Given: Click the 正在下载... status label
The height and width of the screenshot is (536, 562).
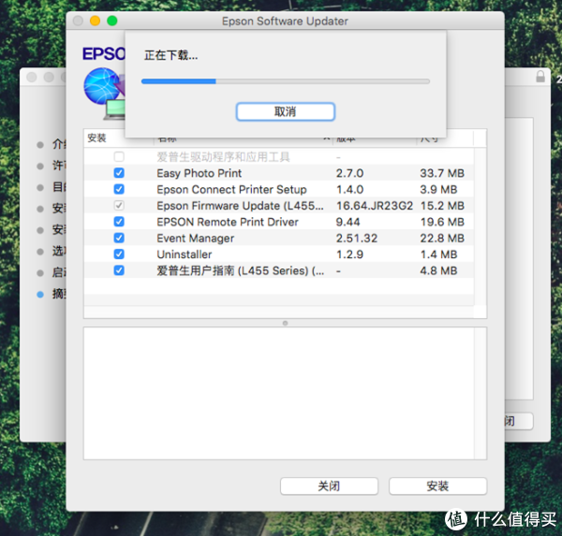Looking at the screenshot, I should (x=171, y=55).
